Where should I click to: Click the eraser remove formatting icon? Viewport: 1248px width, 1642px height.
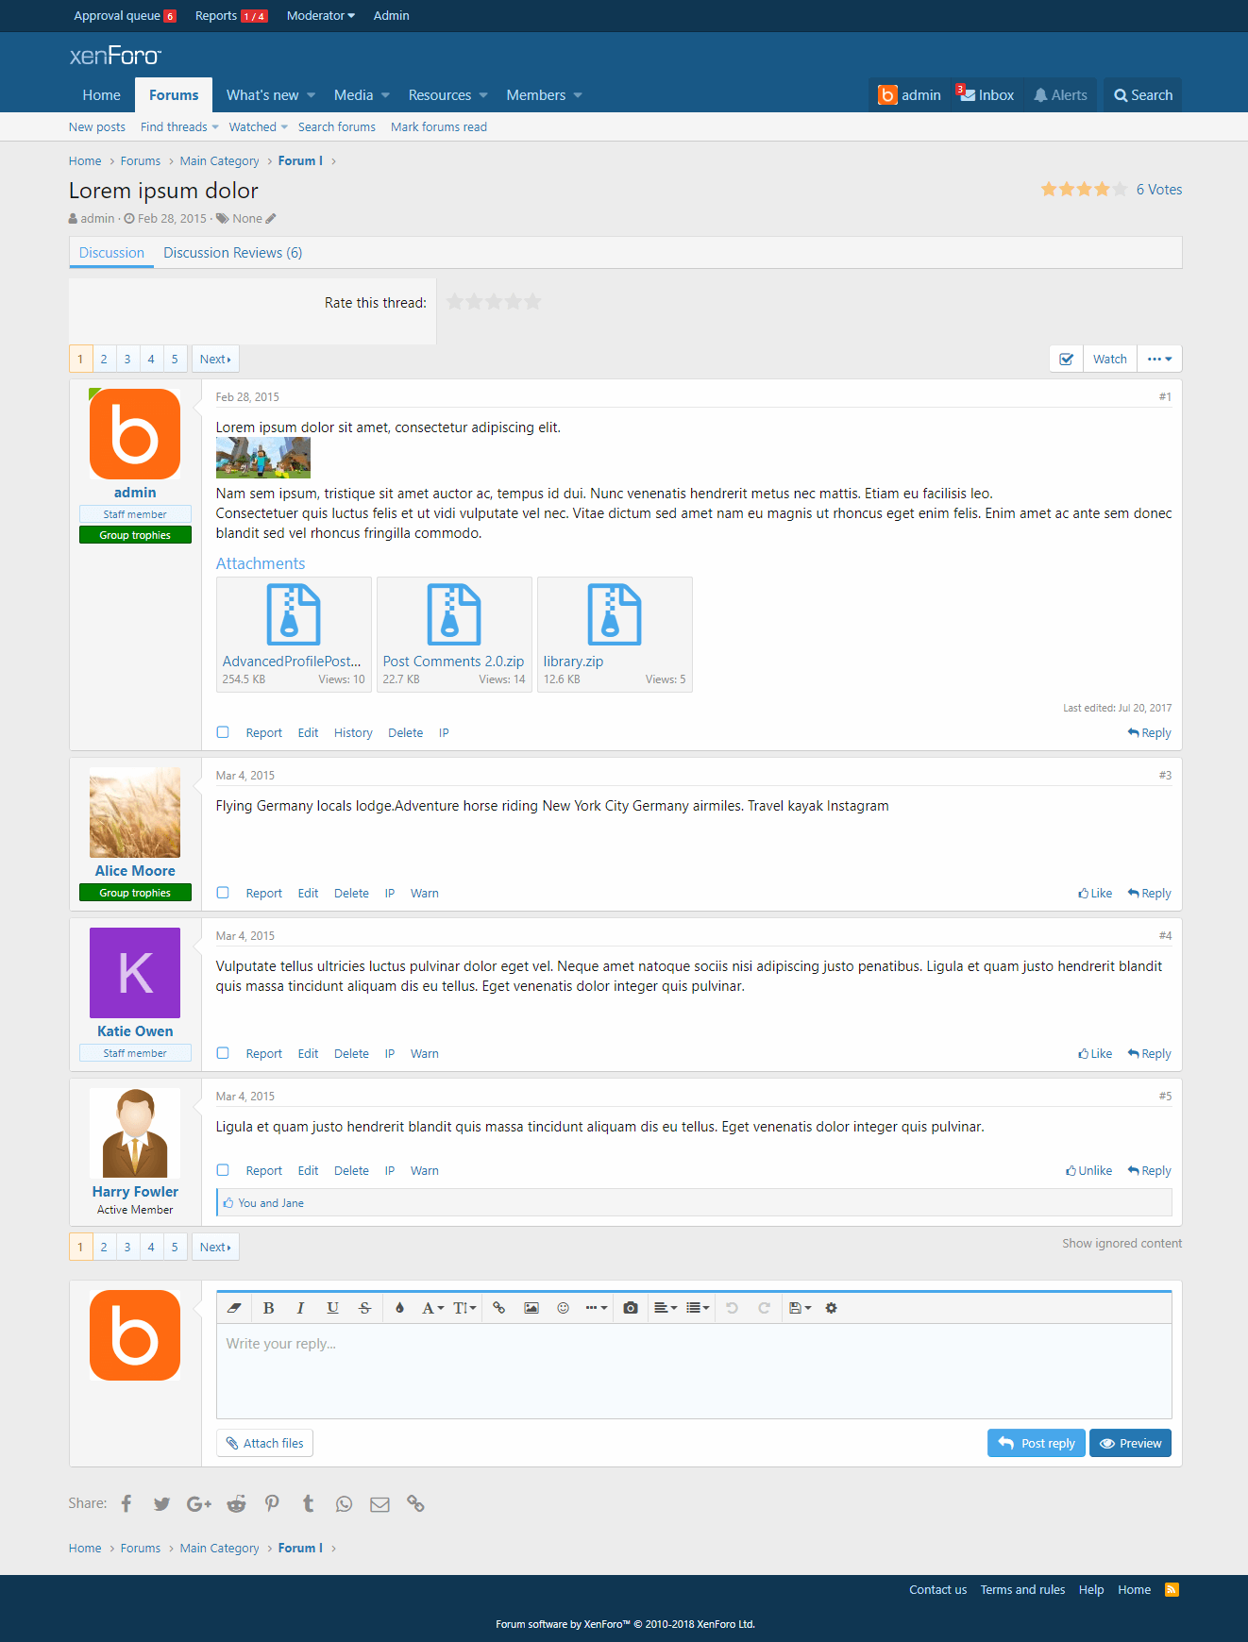234,1308
